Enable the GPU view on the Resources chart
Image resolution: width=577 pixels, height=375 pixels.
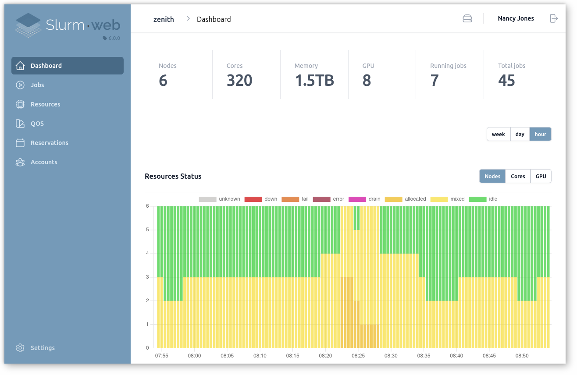(x=541, y=176)
